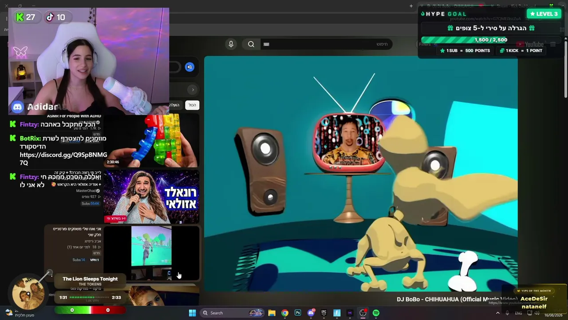
Task: Show hidden system tray icons
Action: pos(497,313)
